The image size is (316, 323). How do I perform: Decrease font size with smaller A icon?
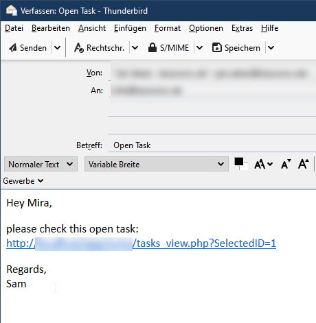286,164
